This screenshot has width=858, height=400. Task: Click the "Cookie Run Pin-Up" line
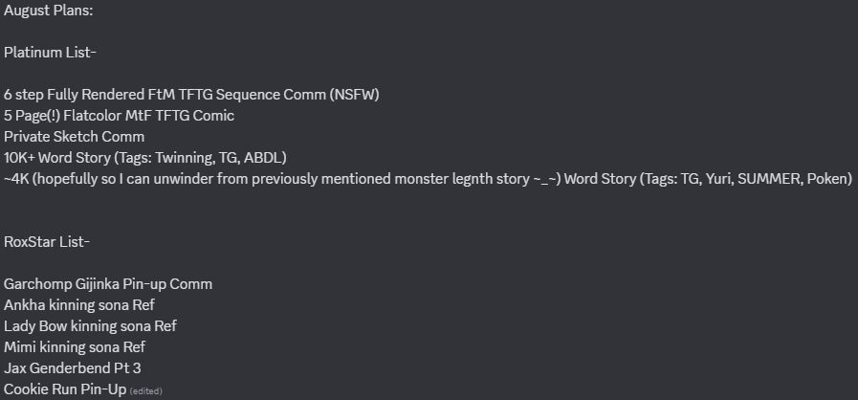click(x=64, y=389)
